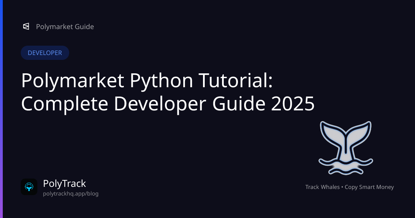Click the Polymarket logo icon at top
Image resolution: width=415 pixels, height=218 pixels.
[26, 27]
